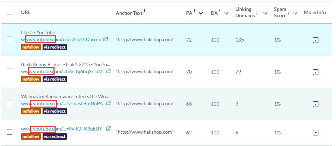Click via redirect tag in WannaCry row
Image resolution: width=336 pixels, height=146 pixels.
pyautogui.click(x=55, y=111)
